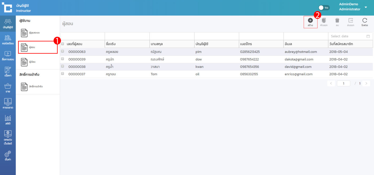Check the box for instructor 00000063
Viewport: 374px width, 175px height.
pyautogui.click(x=63, y=51)
